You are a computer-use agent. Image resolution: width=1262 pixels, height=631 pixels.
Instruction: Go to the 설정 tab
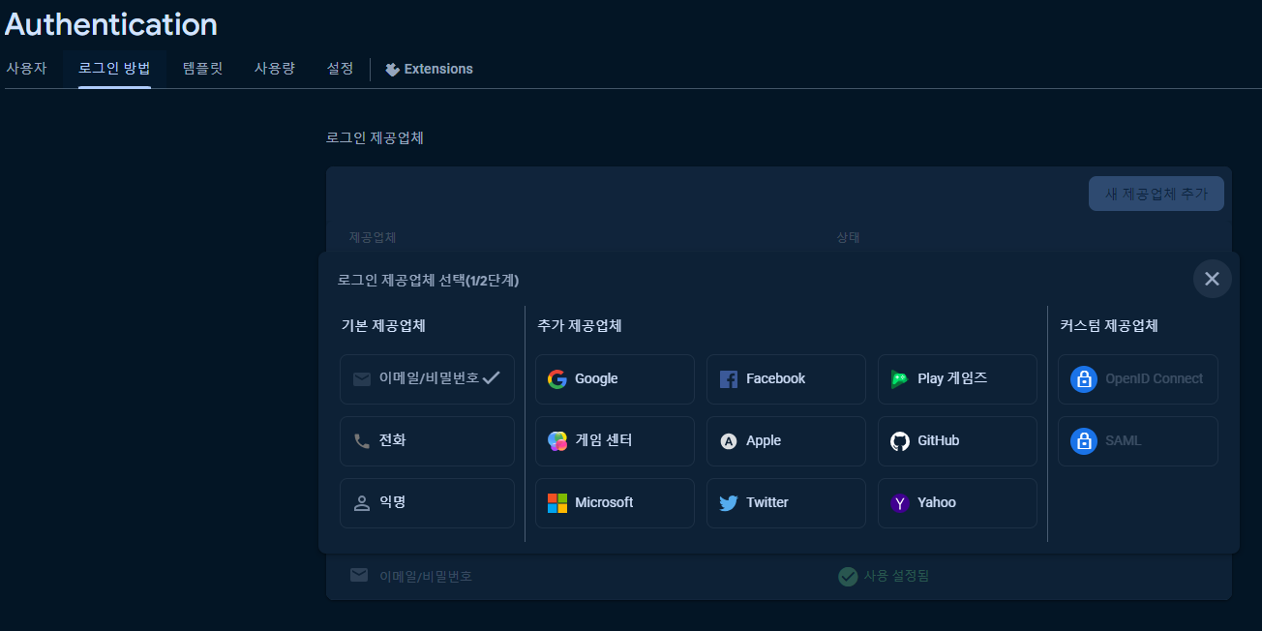pos(340,69)
